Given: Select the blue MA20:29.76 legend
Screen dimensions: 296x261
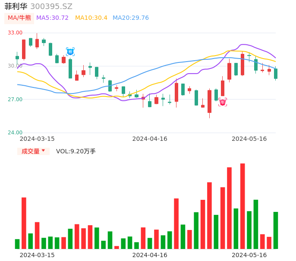Looking at the screenshot, I should coord(130,18).
